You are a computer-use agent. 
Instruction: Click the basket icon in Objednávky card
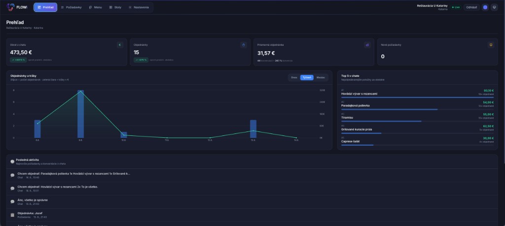click(244, 45)
